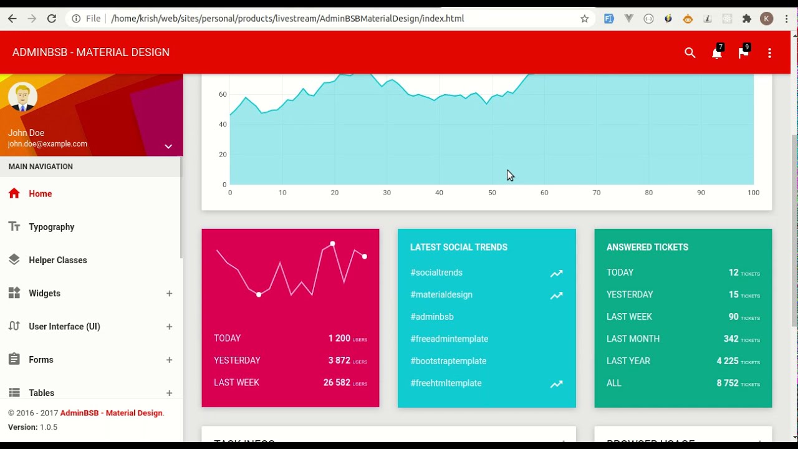The height and width of the screenshot is (449, 798).
Task: Go forward with the browser forward arrow
Action: coord(32,19)
